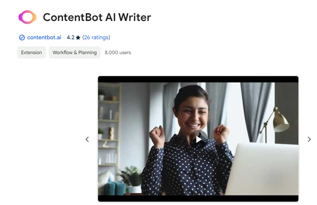Click the star icon beside 4.2 rating

pyautogui.click(x=78, y=38)
